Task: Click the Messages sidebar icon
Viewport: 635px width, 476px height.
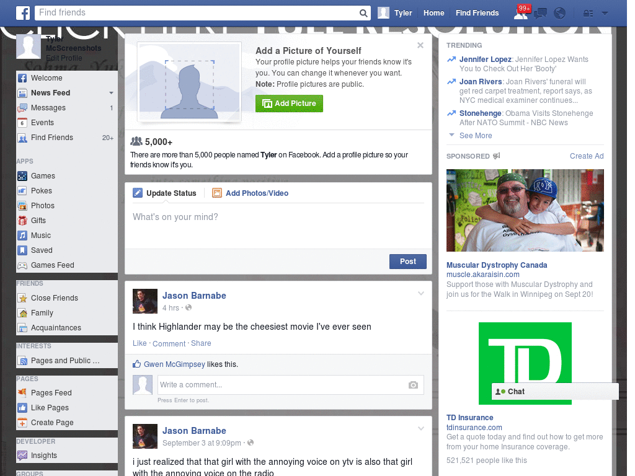Action: pyautogui.click(x=23, y=108)
